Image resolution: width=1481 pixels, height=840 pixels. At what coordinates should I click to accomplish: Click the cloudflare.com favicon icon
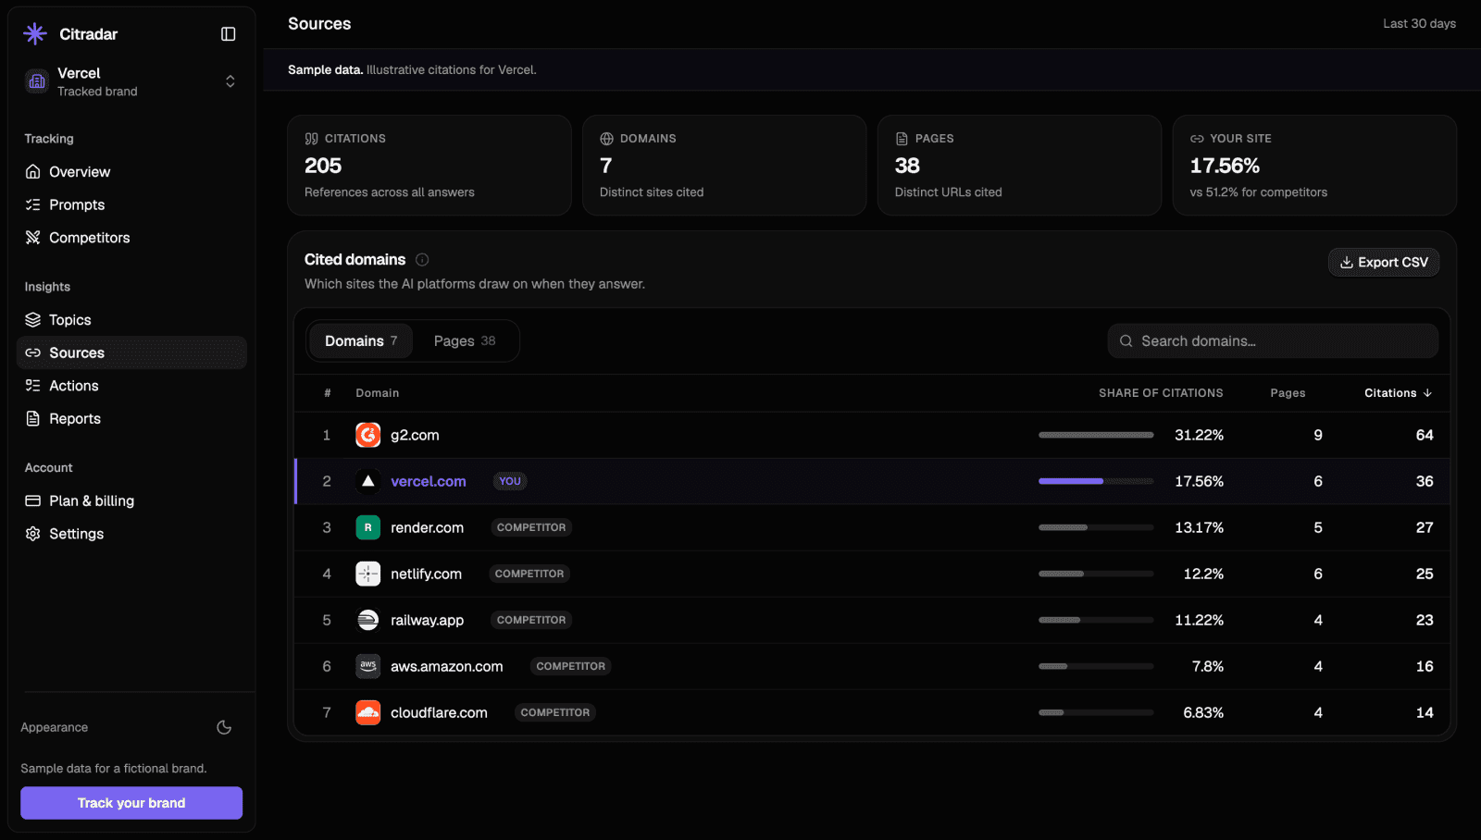pos(368,712)
